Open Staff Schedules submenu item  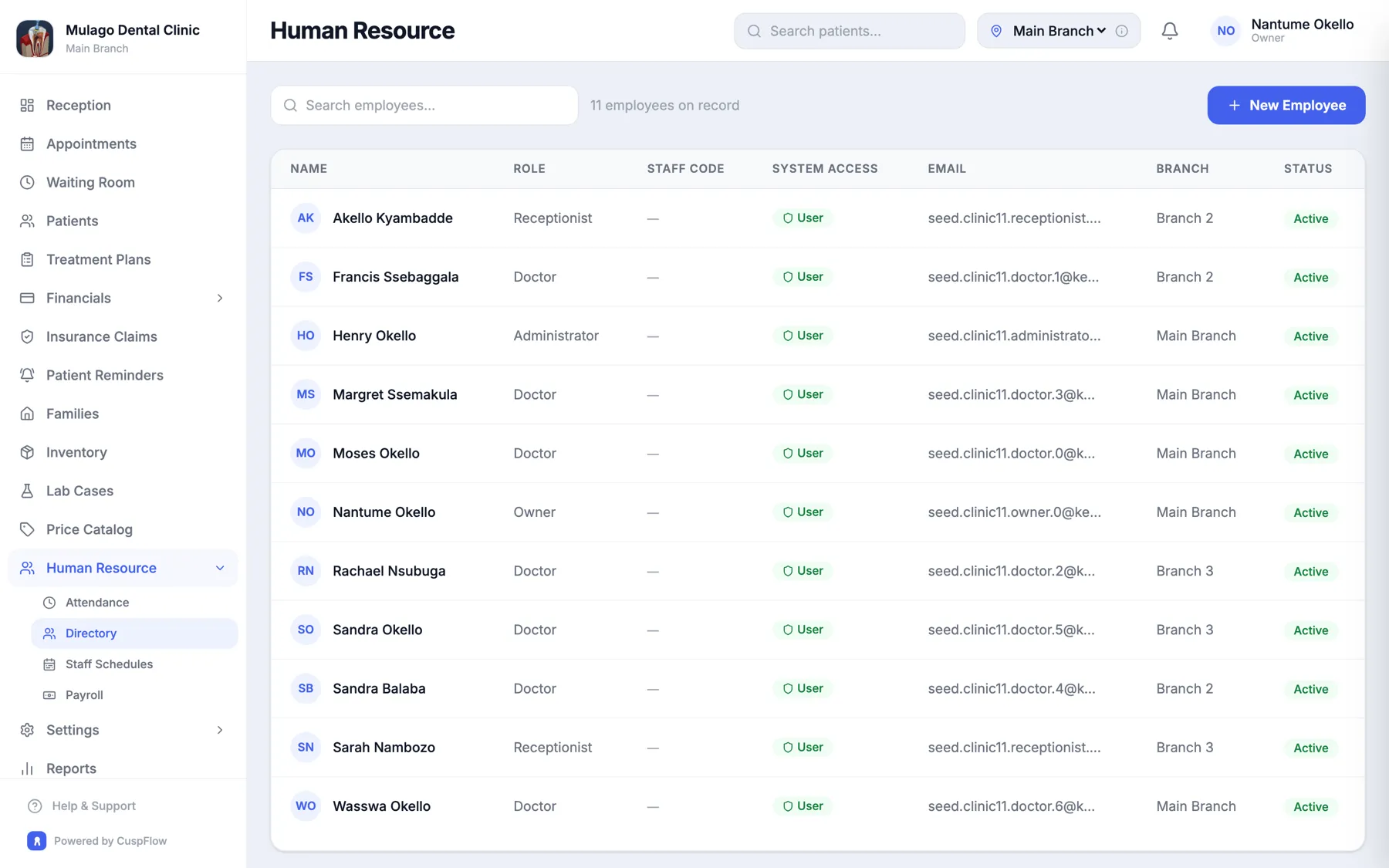click(134, 664)
